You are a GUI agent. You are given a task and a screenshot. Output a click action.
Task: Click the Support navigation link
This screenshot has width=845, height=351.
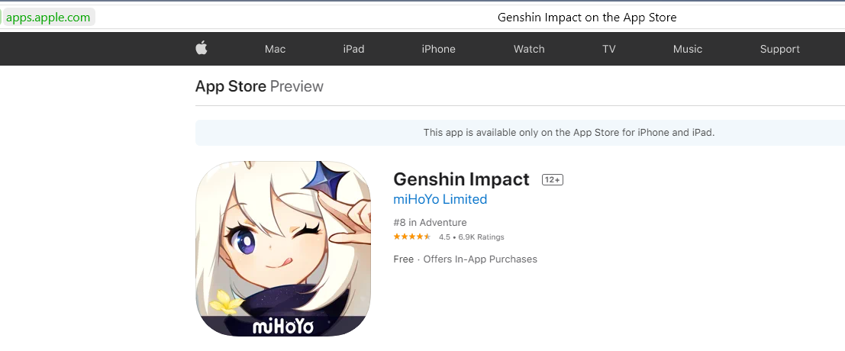pos(779,49)
